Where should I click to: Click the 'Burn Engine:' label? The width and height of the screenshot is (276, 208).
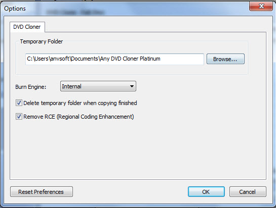(x=30, y=87)
